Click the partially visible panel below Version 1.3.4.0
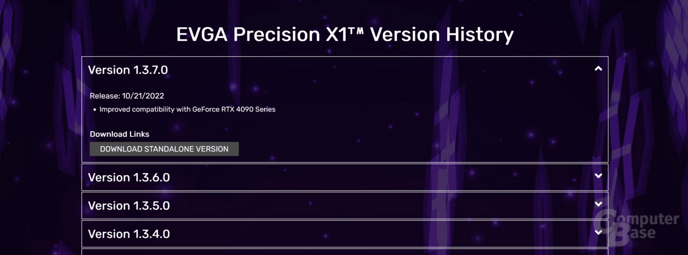688x255 pixels. (345, 252)
